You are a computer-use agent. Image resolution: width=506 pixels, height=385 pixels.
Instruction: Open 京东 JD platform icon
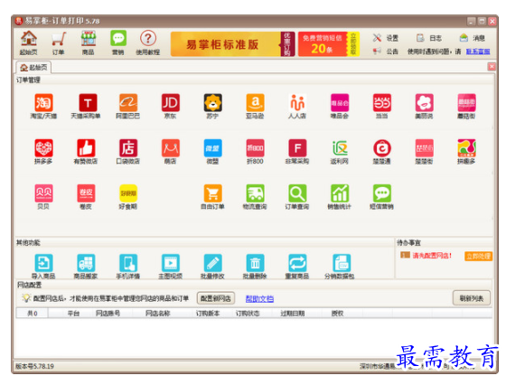[171, 106]
